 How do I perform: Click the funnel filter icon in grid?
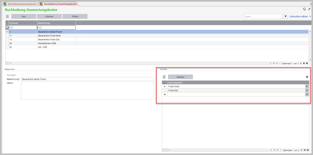(7, 28)
